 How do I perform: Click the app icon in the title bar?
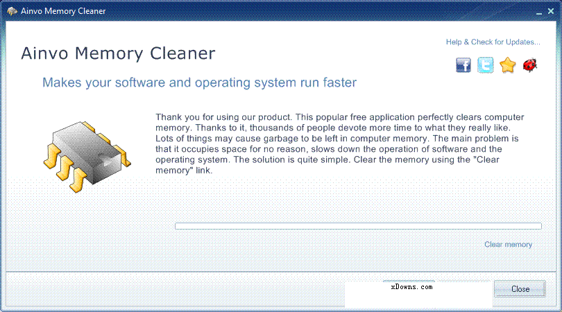(x=11, y=10)
